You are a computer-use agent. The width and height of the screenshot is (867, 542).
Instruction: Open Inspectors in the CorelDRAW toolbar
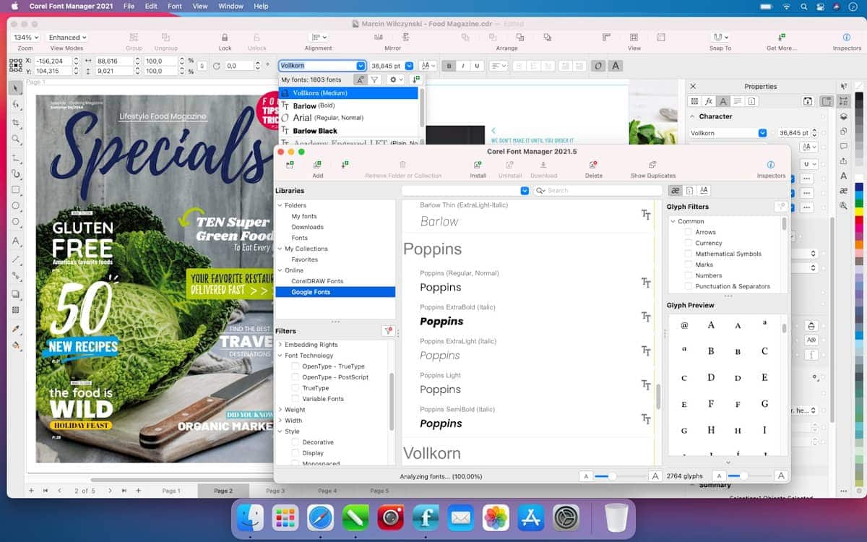847,38
